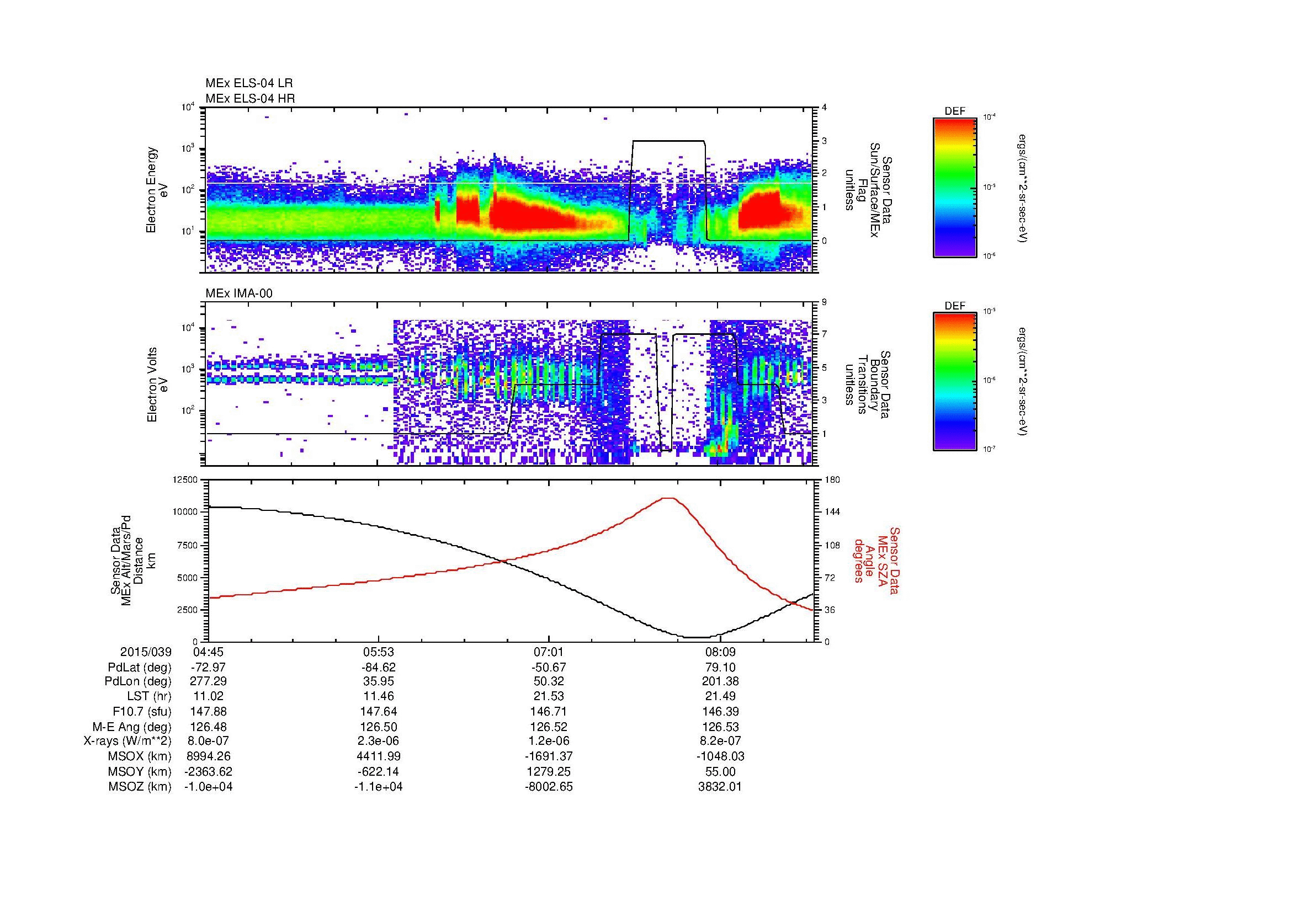Screen dimensions: 1291x912
Task: Click the top DEF color bar
Action: tap(955, 186)
